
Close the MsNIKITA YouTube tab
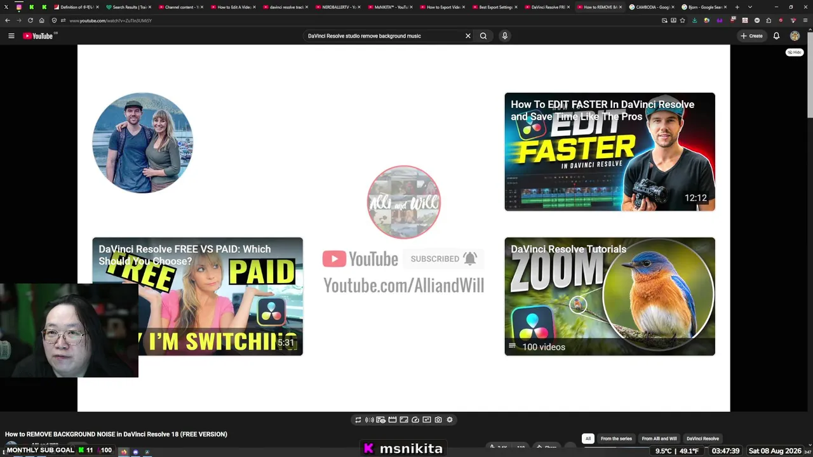coord(412,7)
